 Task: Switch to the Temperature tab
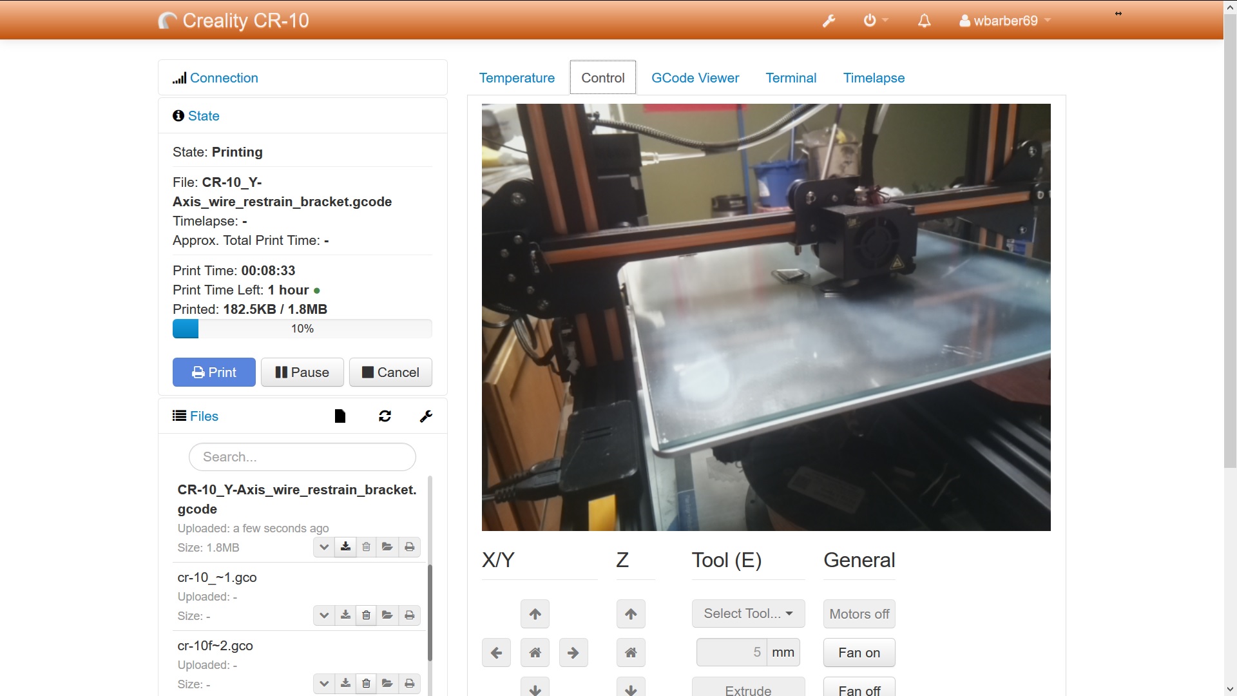point(517,78)
